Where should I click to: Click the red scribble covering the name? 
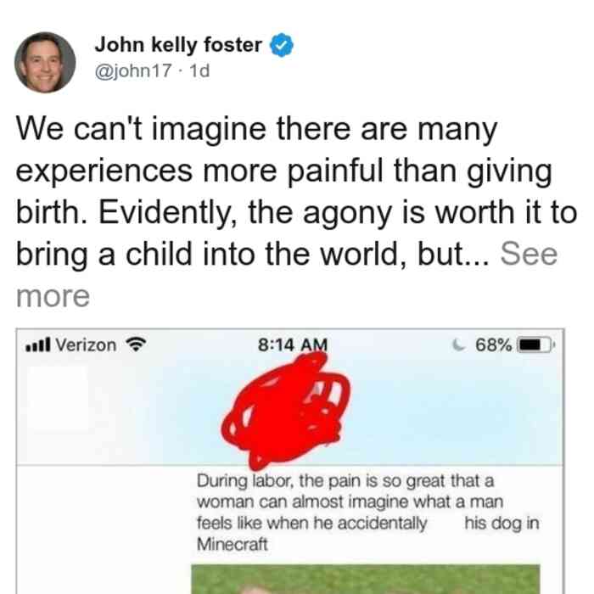[x=286, y=410]
